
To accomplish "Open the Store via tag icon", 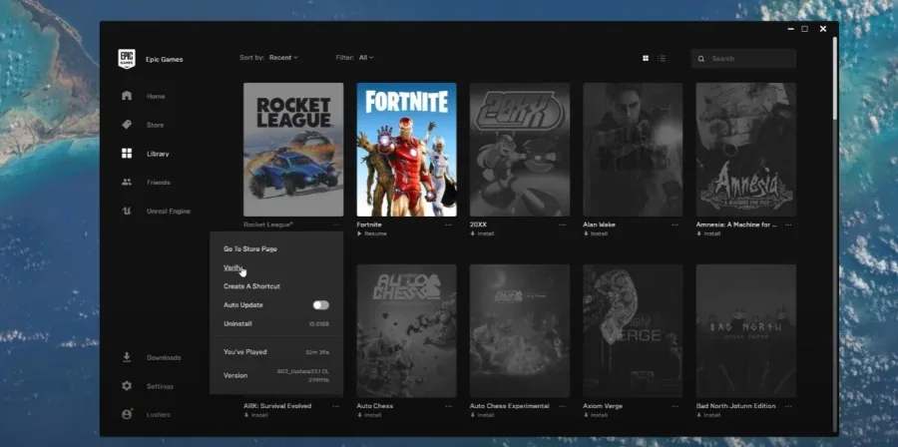I will [x=127, y=125].
